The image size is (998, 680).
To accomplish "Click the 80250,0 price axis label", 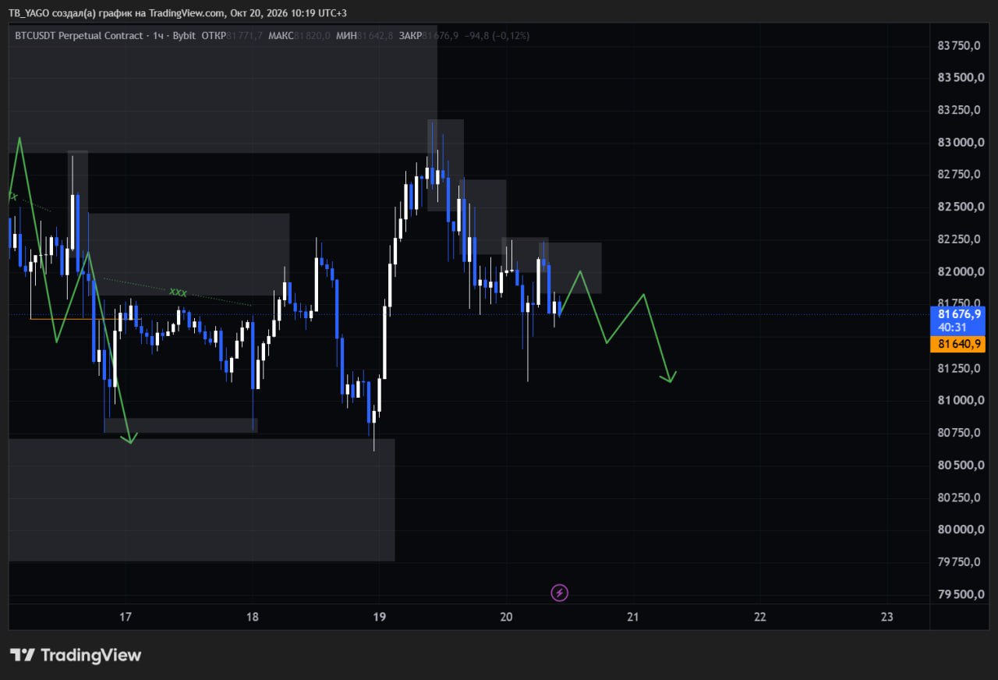I will coord(959,498).
